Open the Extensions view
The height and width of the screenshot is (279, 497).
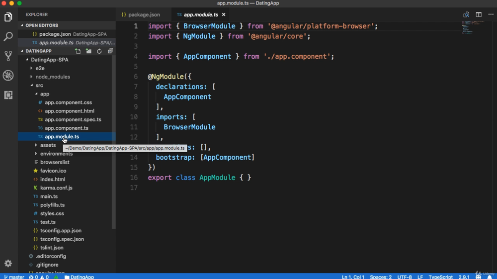pos(8,95)
